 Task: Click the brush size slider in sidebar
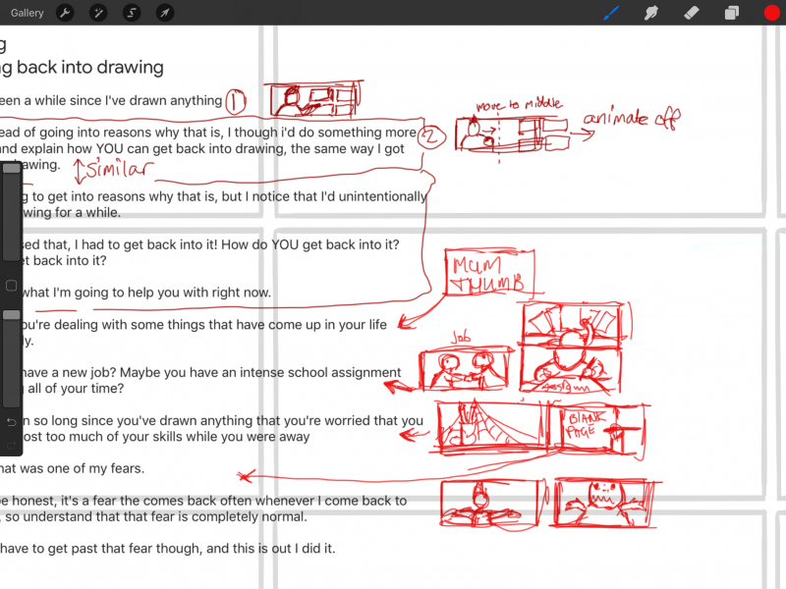[11, 216]
